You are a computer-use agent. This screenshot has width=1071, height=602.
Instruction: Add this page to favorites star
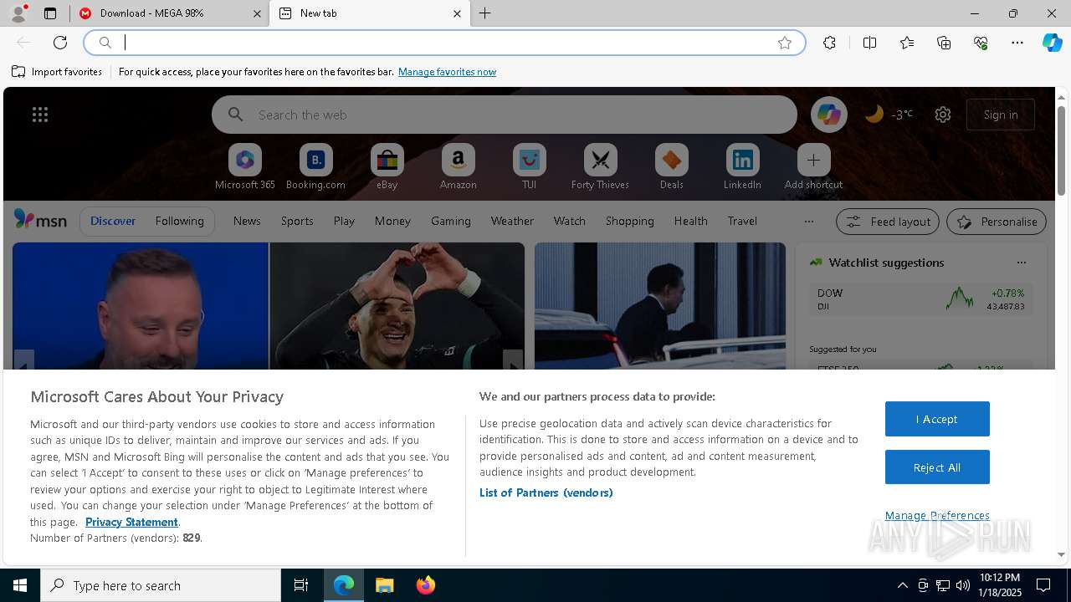pos(785,43)
